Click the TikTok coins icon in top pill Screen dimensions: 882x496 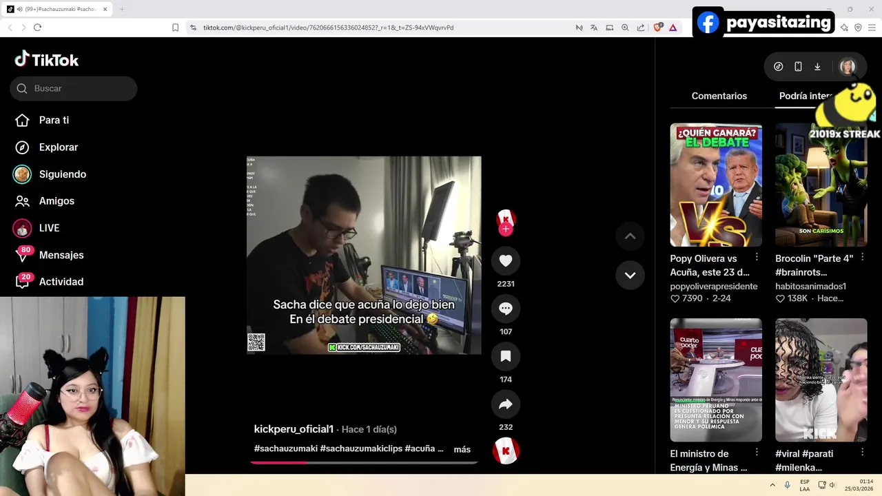coord(778,67)
